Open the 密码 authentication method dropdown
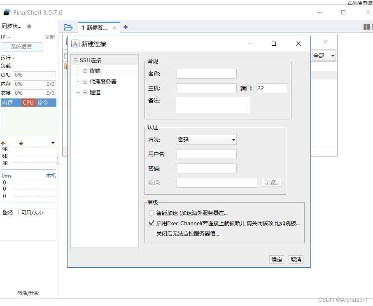The width and height of the screenshot is (373, 306). (206, 140)
